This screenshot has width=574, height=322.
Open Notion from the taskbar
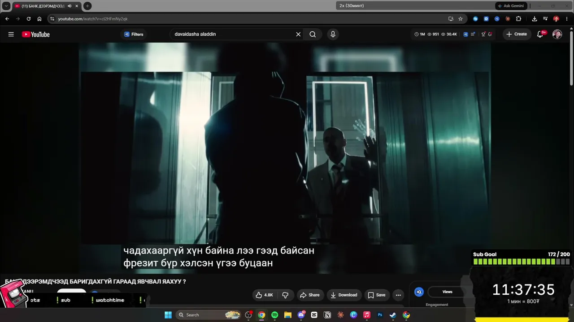[x=327, y=315]
